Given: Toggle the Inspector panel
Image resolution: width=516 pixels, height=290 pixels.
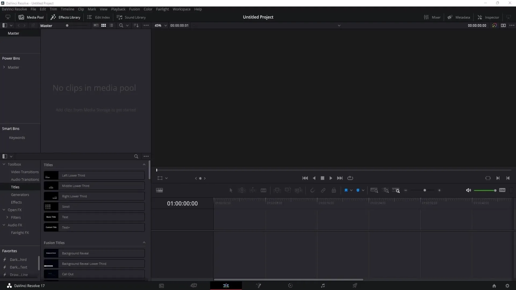Looking at the screenshot, I should pos(488,17).
